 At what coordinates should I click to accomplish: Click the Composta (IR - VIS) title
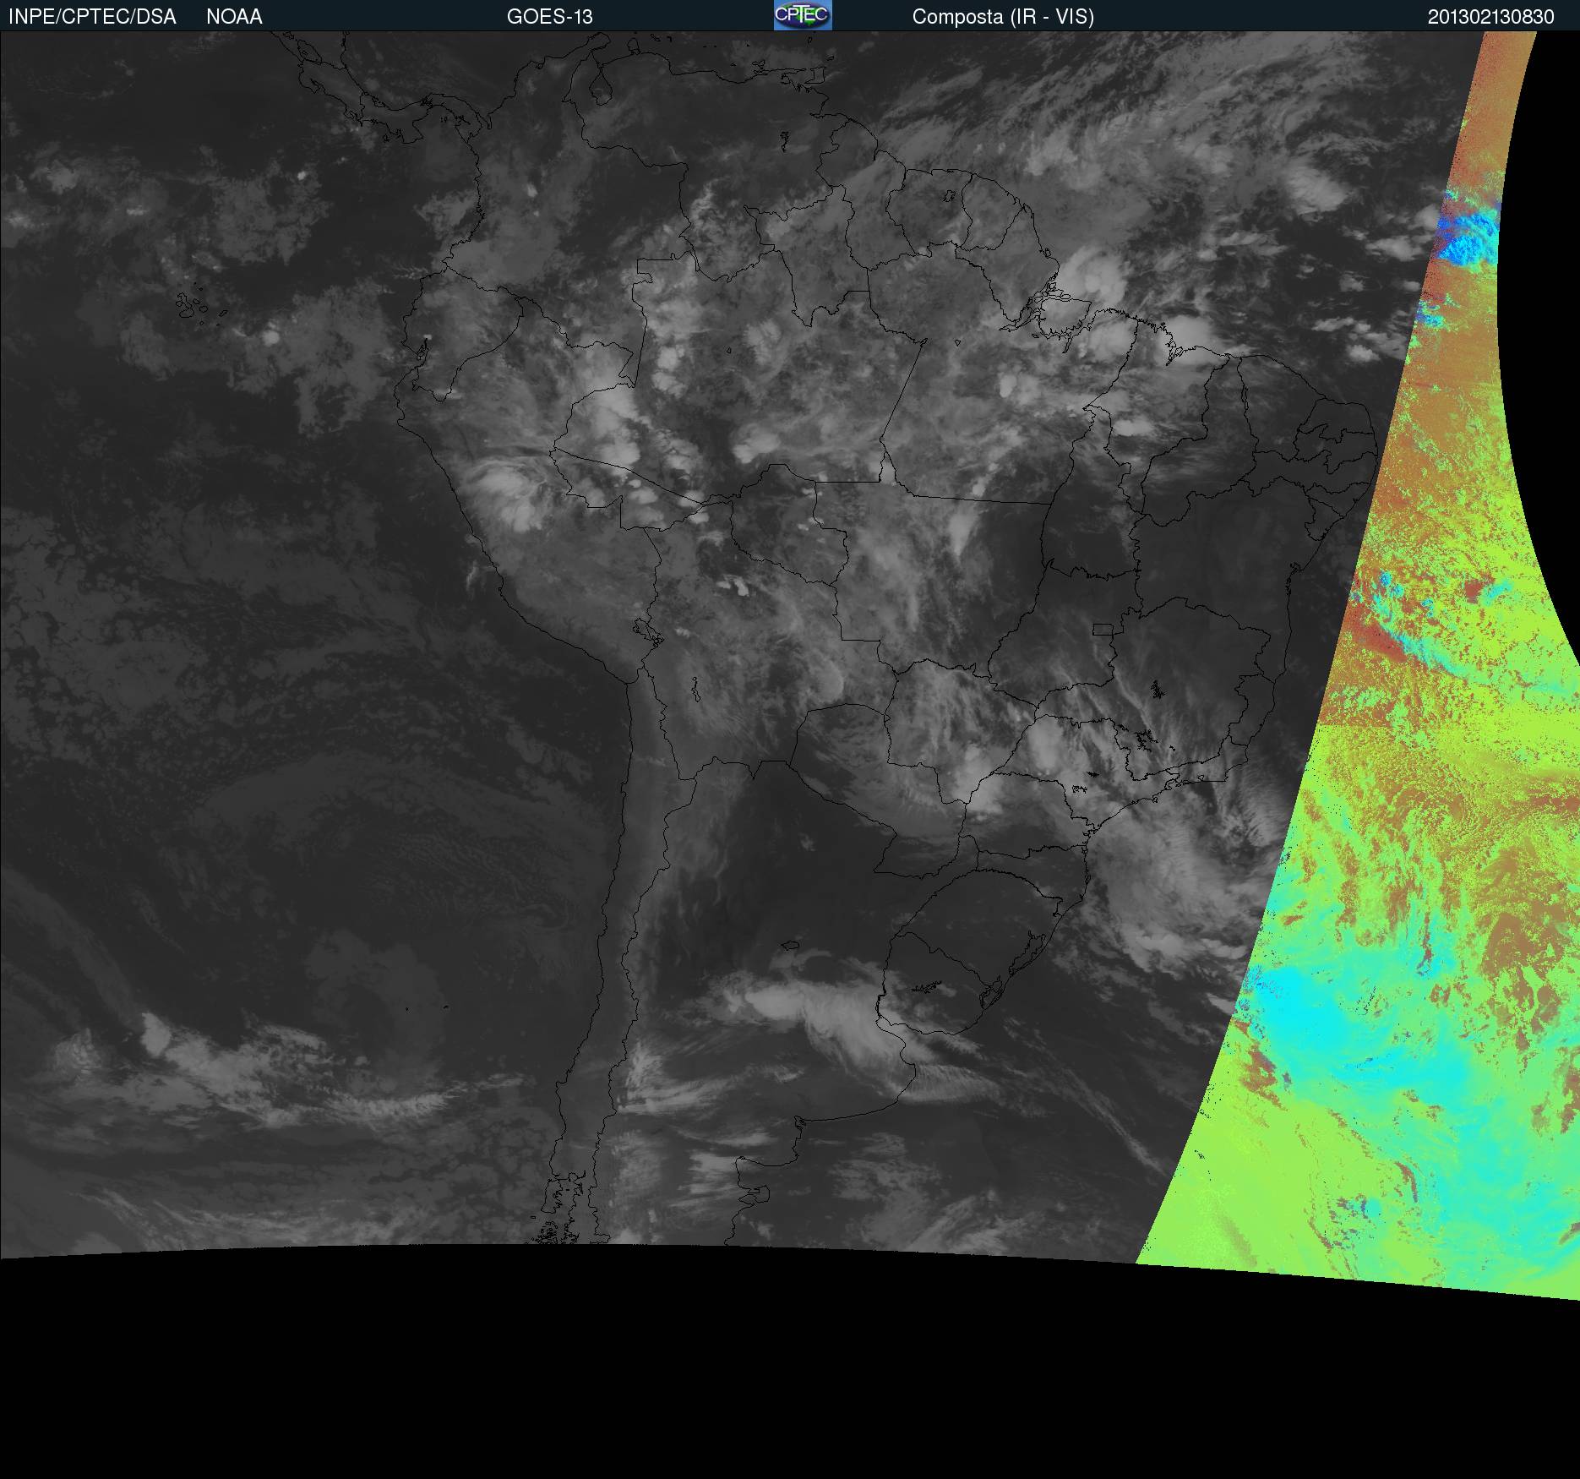point(1003,17)
